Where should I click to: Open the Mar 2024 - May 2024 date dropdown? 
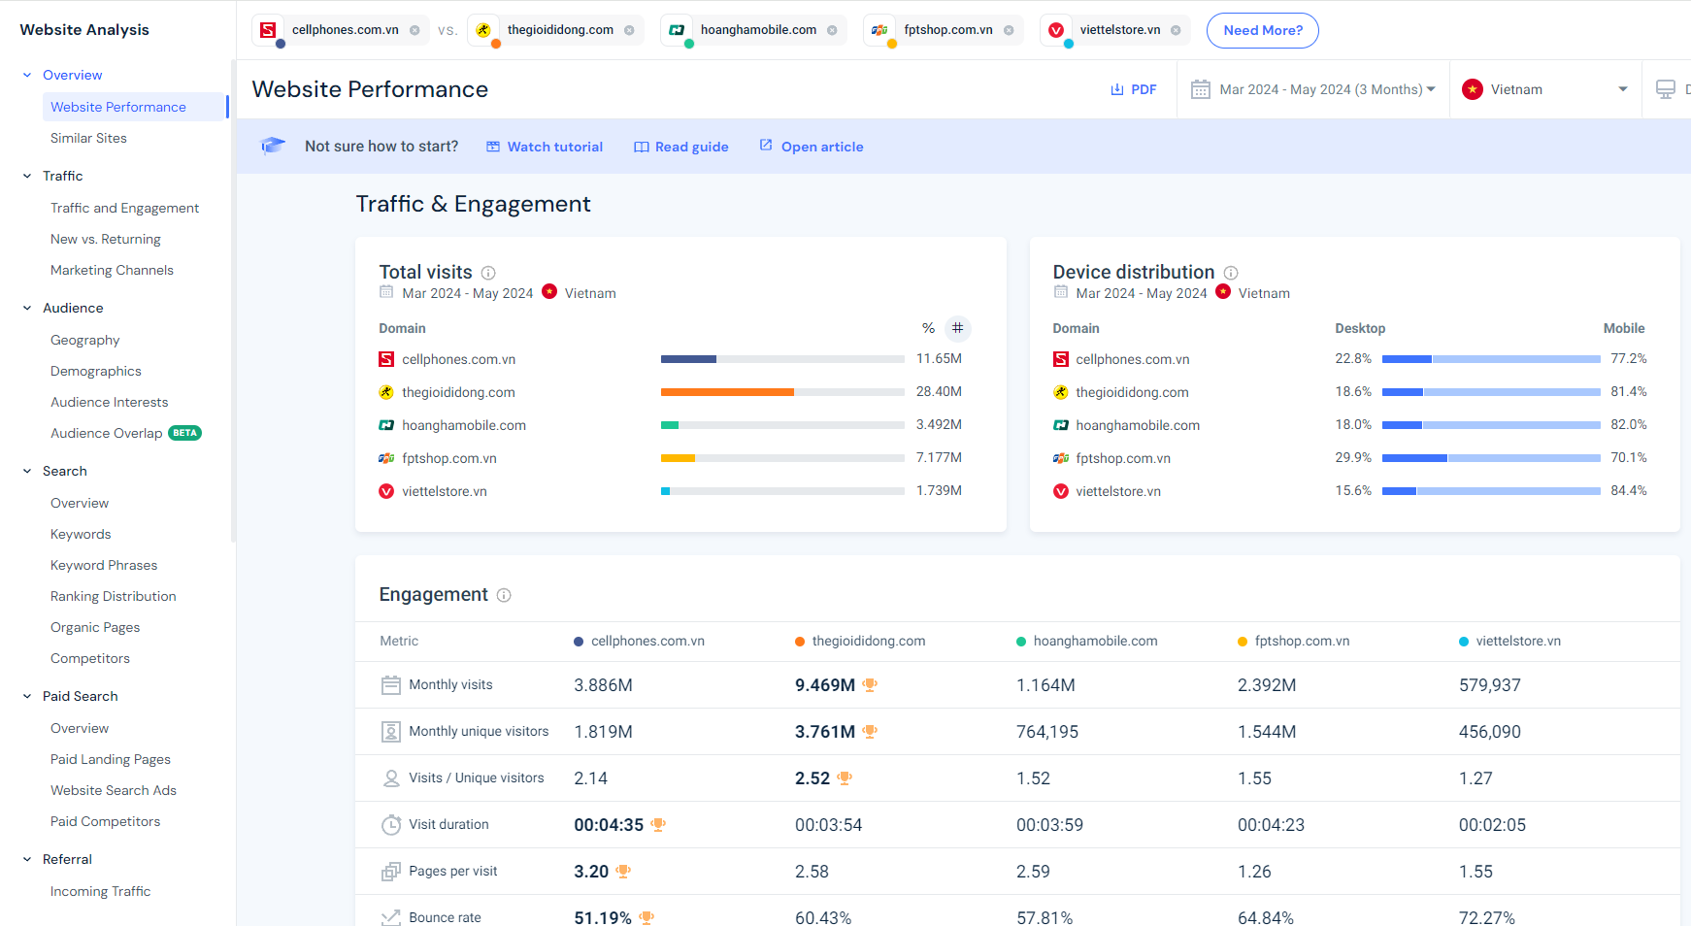click(x=1313, y=89)
